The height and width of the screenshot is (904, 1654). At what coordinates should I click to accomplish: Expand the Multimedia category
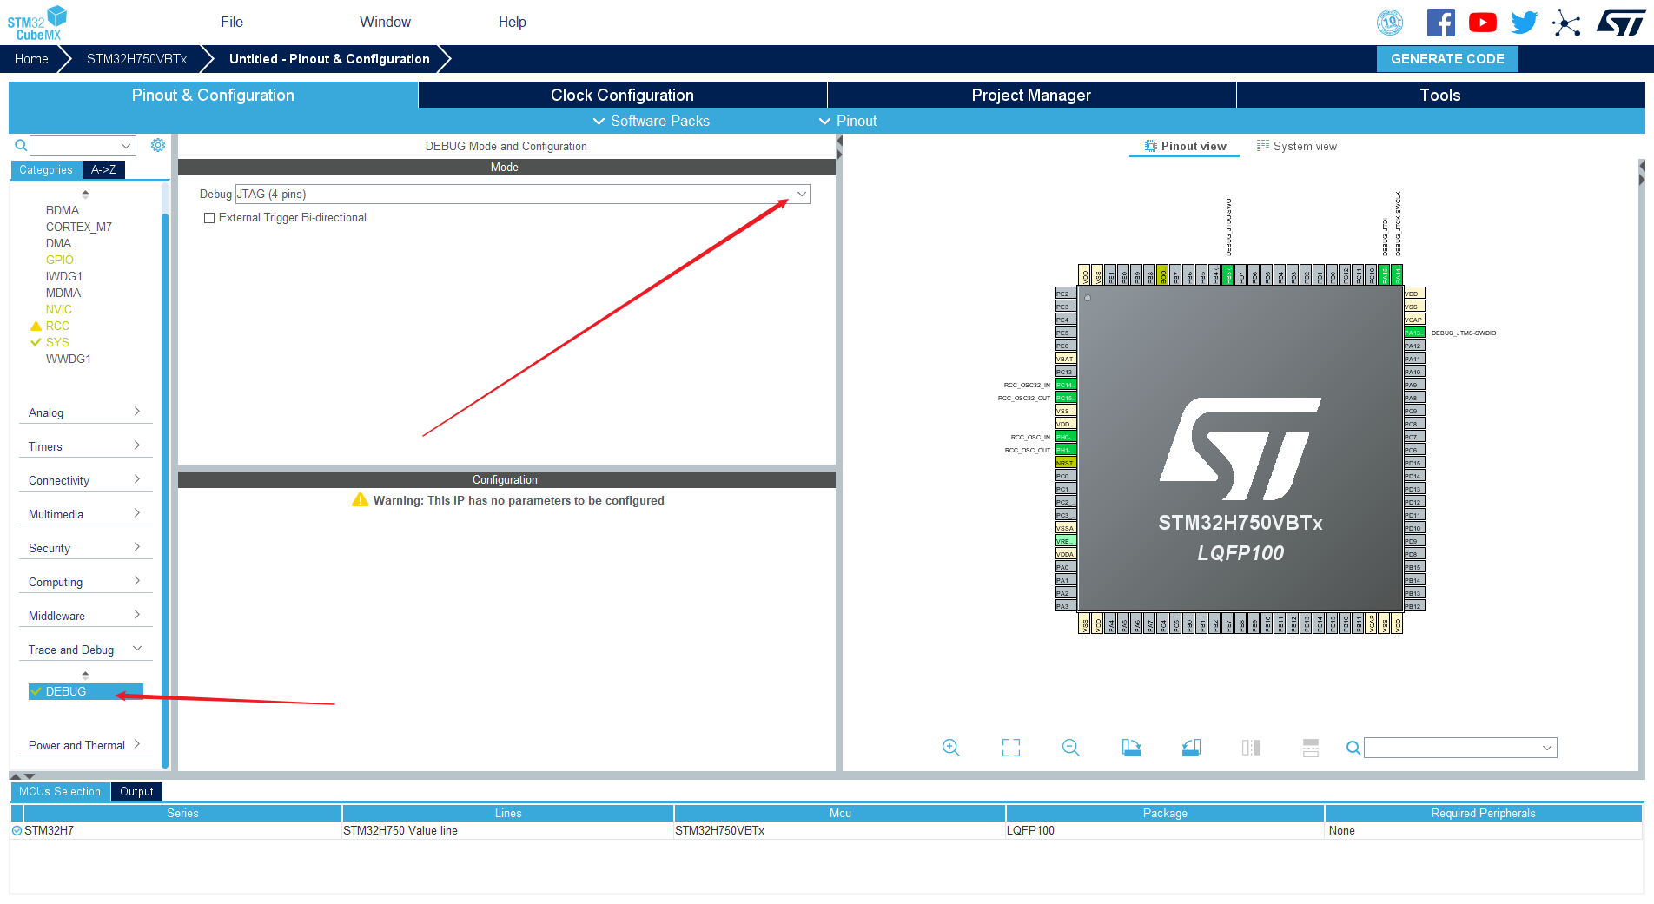85,514
